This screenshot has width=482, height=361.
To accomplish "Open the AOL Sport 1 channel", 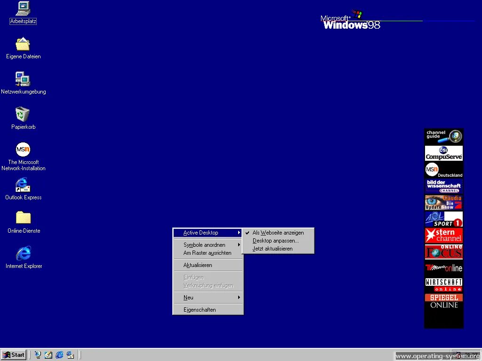I will 443,219.
